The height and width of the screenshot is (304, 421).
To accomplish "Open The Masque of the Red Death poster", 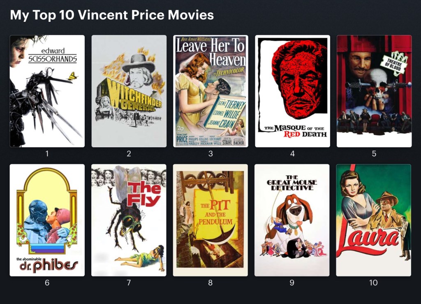I will click(x=292, y=91).
